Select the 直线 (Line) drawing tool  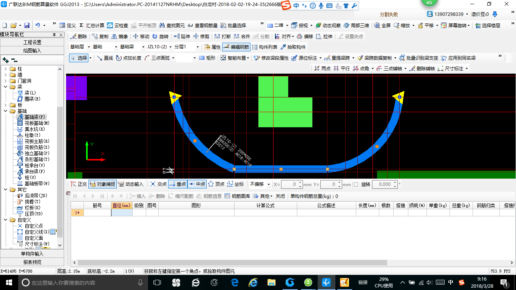tap(105, 58)
